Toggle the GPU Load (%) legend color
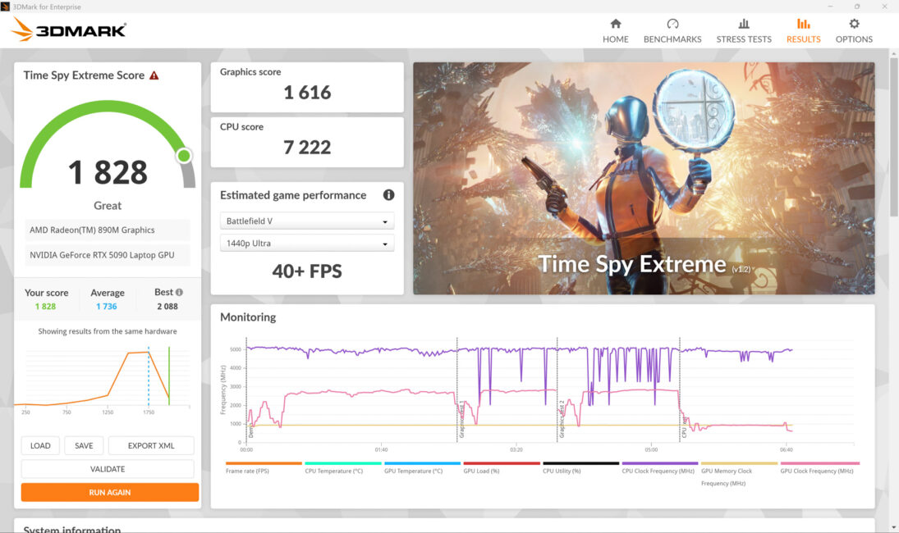Screen dimensions: 899x533 click(x=502, y=463)
